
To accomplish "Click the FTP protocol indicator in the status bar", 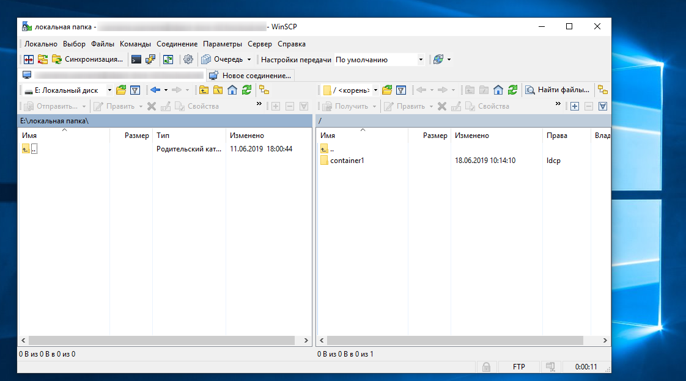I will point(518,367).
